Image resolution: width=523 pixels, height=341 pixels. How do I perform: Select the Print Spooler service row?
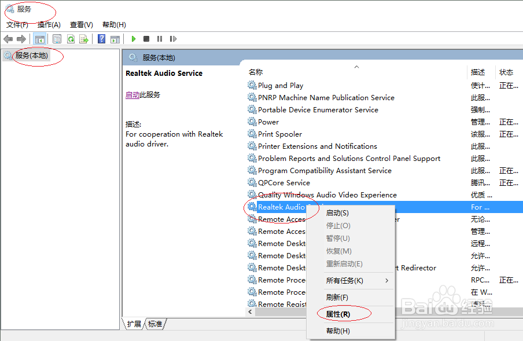tap(385, 134)
